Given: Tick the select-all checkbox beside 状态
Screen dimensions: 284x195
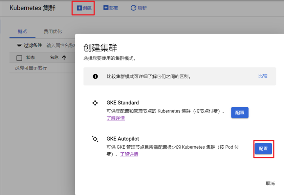Looking at the screenshot, I should click(x=19, y=58).
